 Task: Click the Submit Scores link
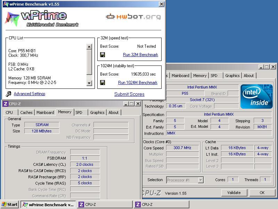point(129,94)
